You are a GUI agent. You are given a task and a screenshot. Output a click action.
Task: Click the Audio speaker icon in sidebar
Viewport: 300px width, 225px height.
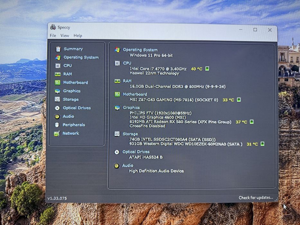click(57, 116)
